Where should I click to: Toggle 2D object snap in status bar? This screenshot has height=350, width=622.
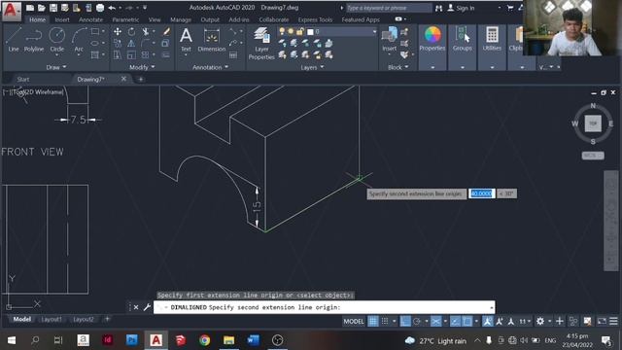[466, 321]
